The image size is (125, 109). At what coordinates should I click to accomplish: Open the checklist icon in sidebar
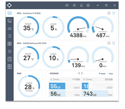(x=10, y=59)
